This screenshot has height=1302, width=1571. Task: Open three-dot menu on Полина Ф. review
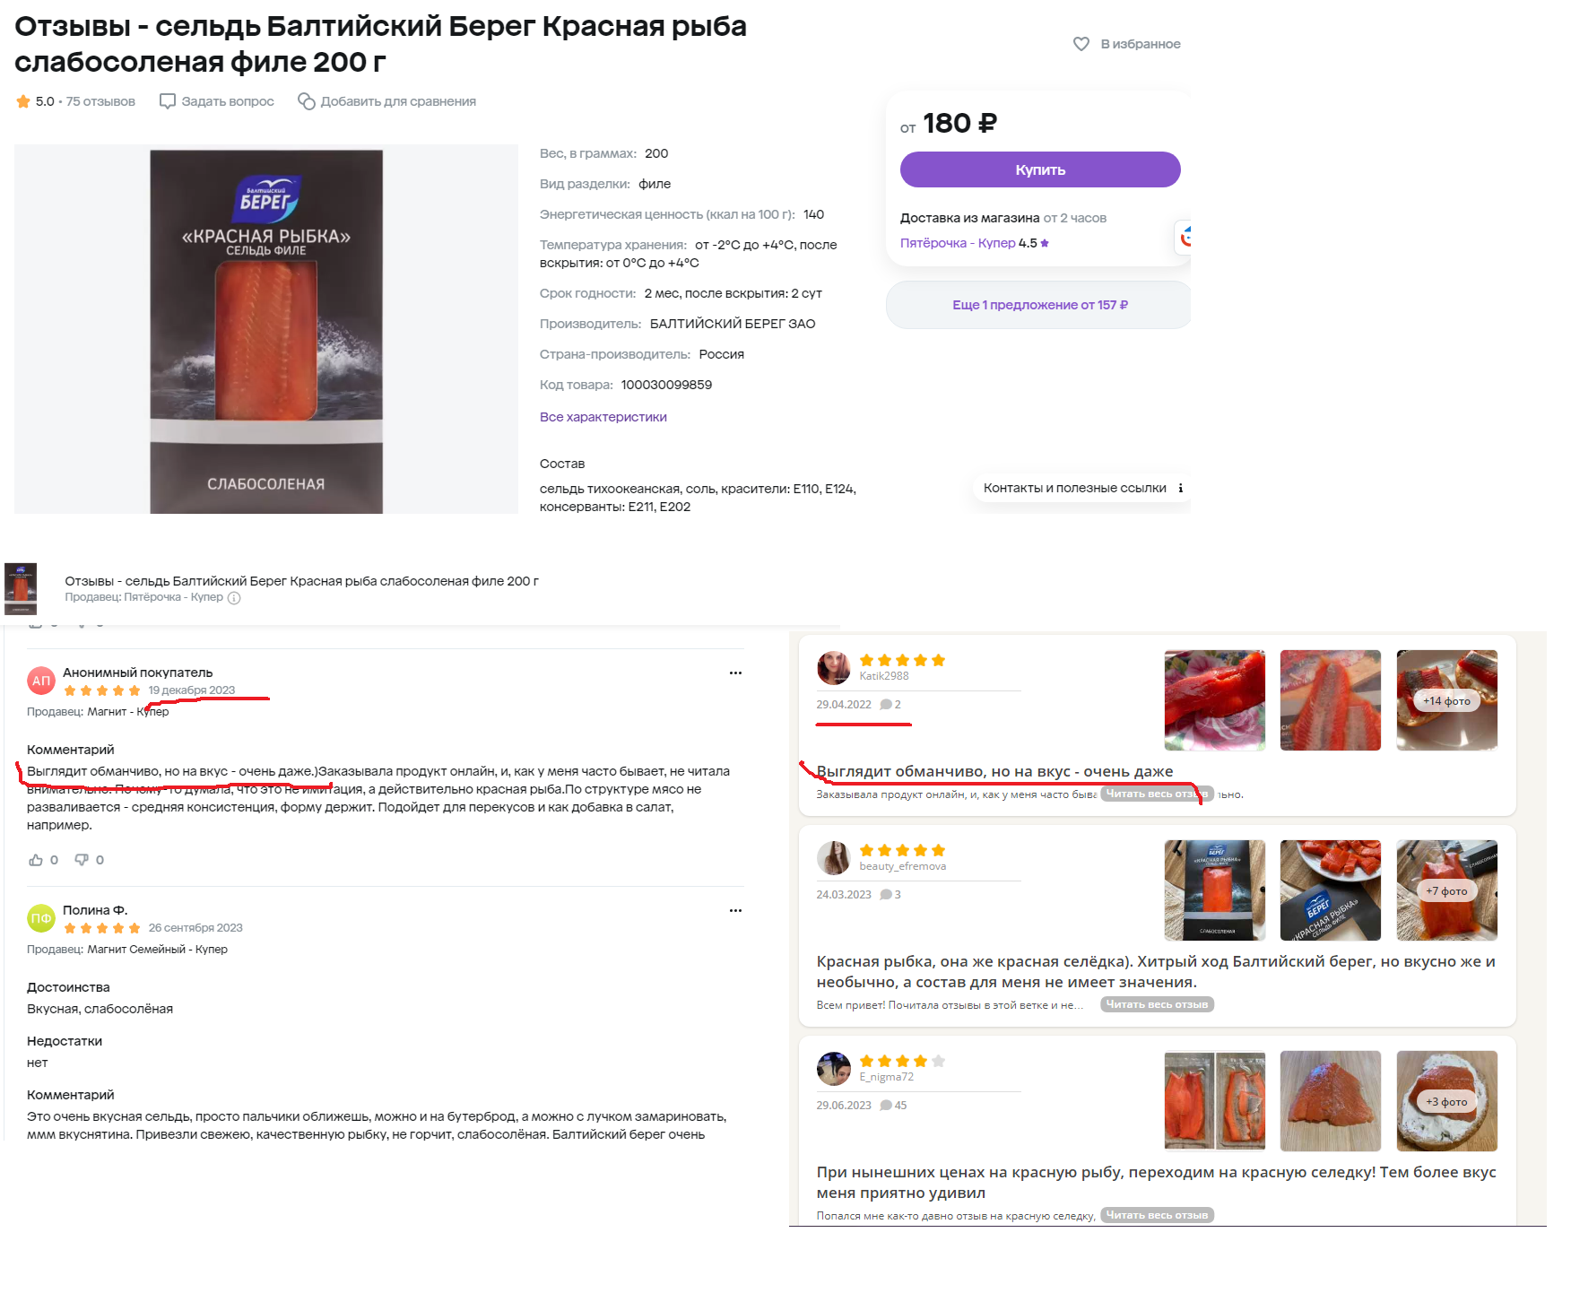(735, 910)
